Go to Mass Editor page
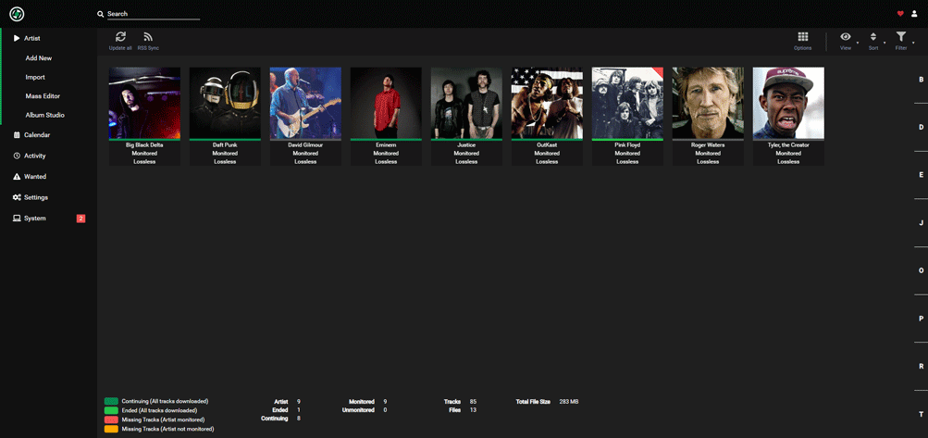The height and width of the screenshot is (438, 928). (x=43, y=96)
